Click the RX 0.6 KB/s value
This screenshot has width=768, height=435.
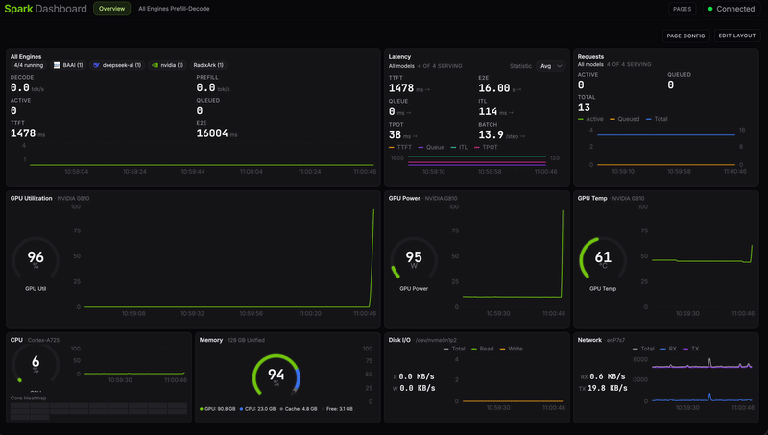click(x=603, y=376)
